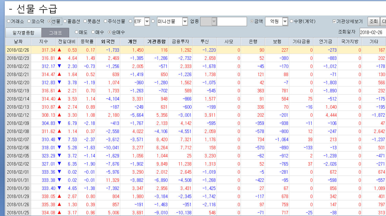The width and height of the screenshot is (386, 216).
Task: Open the ETF dropdown
Action: coord(147,21)
